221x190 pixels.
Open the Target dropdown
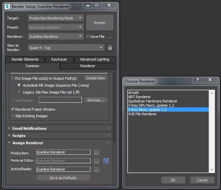click(56, 18)
